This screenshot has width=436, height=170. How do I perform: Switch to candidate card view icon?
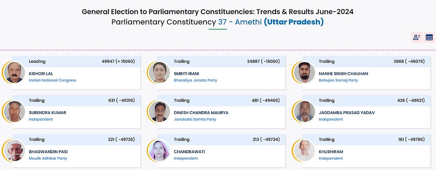(x=417, y=37)
